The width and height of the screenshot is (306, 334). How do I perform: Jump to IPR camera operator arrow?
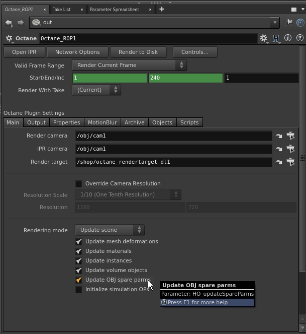tap(279, 149)
